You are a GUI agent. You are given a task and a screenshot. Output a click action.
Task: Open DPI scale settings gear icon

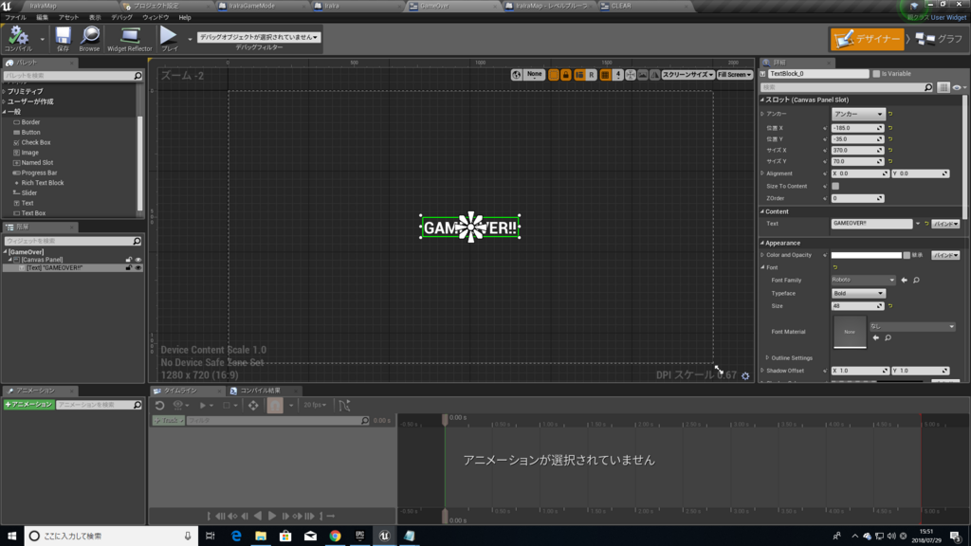[745, 375]
